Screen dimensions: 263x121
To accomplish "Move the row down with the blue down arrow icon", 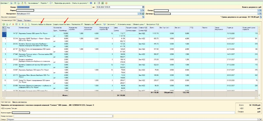I will point(23,24).
